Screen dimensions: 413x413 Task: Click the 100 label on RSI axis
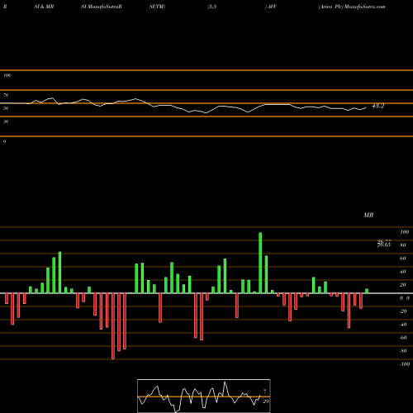pos(7,75)
